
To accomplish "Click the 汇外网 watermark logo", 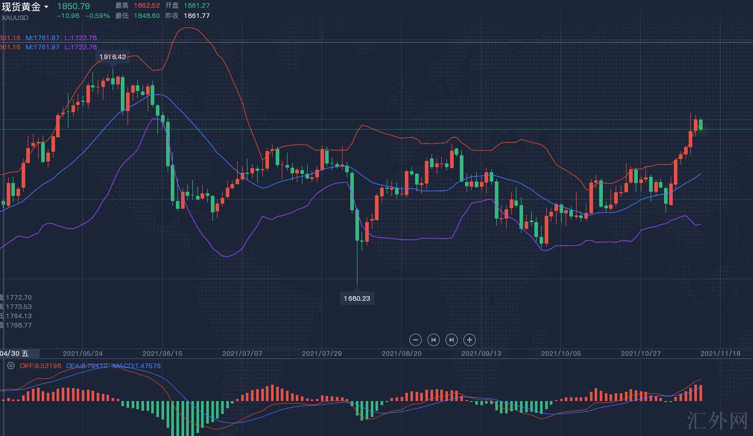I will click(x=718, y=420).
